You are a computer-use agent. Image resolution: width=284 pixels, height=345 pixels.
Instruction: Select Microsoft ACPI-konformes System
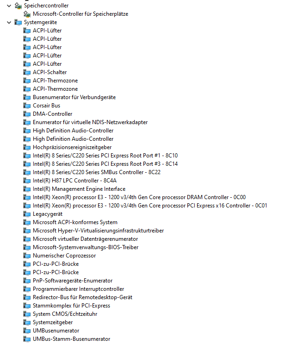(75, 222)
